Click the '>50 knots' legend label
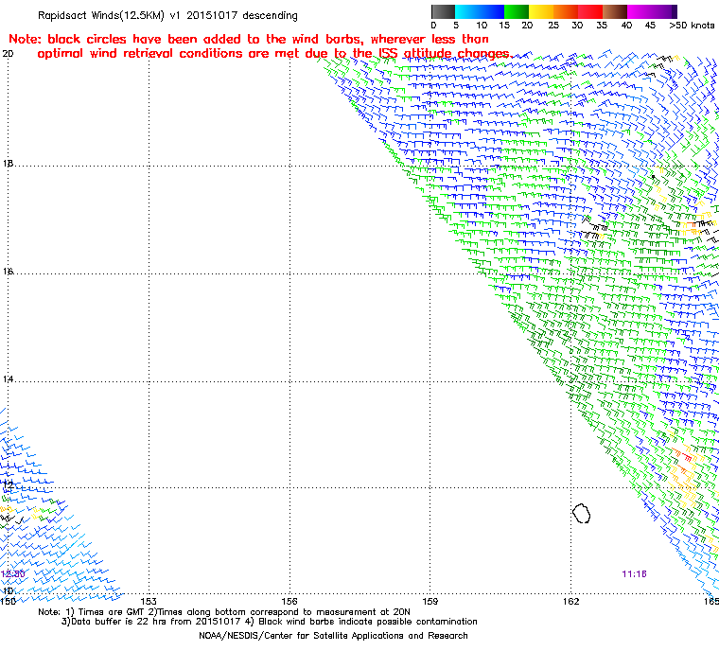This screenshot has width=719, height=651. point(692,26)
